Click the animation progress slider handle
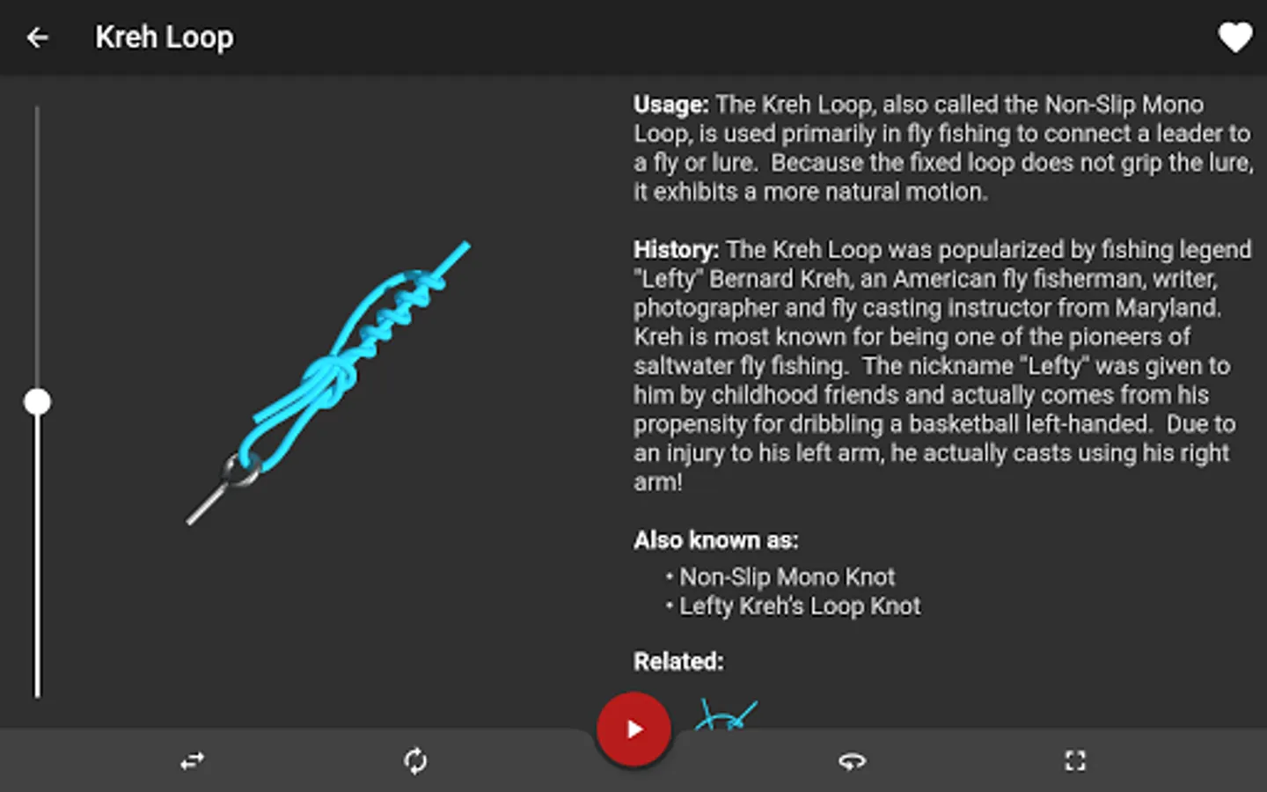Viewport: 1267px width, 792px height. click(37, 402)
